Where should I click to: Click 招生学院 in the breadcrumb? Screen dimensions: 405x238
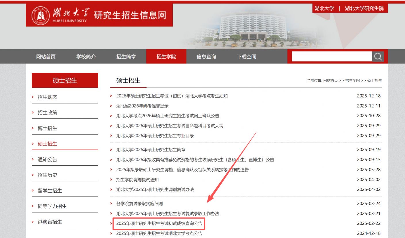click(x=352, y=80)
